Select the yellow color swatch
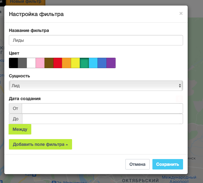203x183 pixels. pos(75,63)
